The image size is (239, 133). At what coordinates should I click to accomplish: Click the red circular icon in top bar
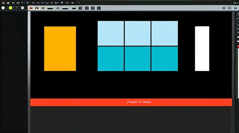(3, 3)
